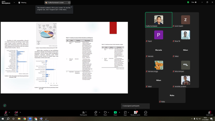Click the green encryption shield icon
The height and width of the screenshot is (121, 215).
coord(188,2)
